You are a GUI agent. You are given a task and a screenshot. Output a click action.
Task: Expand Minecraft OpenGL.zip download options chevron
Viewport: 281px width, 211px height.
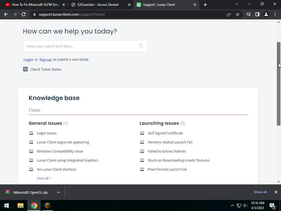58,192
